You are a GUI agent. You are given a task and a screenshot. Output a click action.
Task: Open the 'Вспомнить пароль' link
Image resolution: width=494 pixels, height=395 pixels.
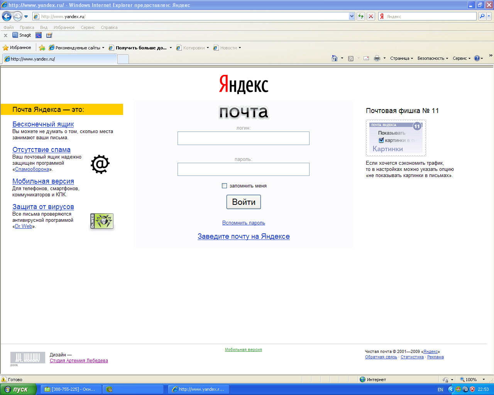click(x=244, y=223)
